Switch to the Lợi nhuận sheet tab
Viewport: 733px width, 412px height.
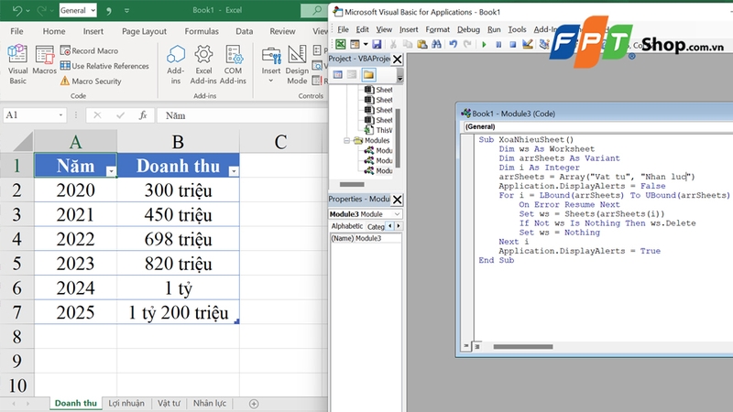click(126, 403)
